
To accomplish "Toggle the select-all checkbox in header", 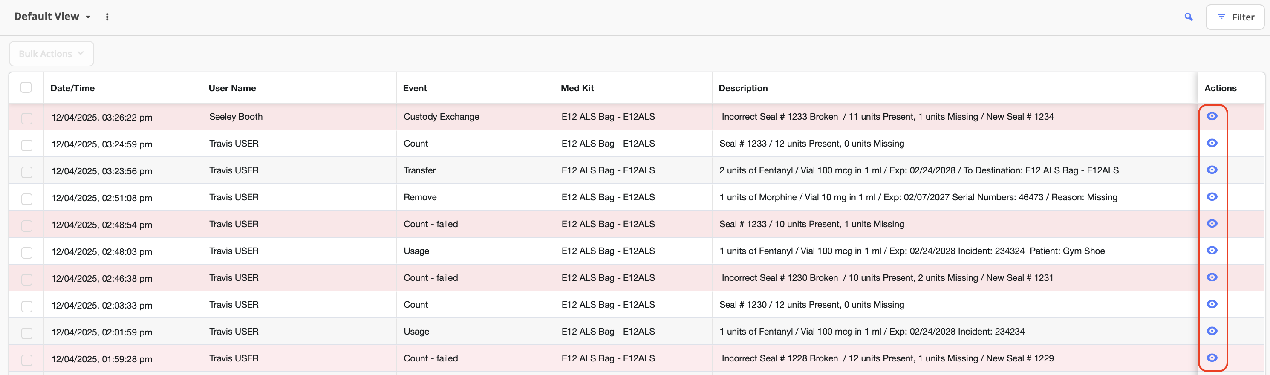I will coord(26,88).
